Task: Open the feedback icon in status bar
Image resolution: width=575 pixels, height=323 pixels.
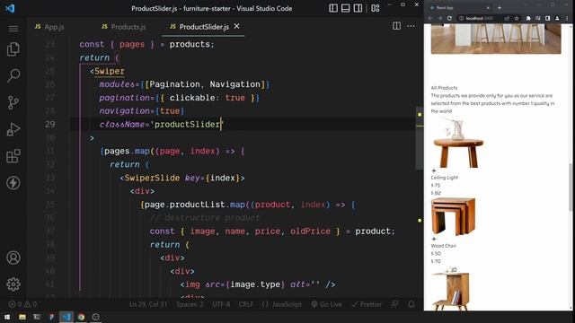Action: 395,304
